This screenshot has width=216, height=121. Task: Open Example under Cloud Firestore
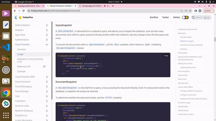(x=21, y=72)
